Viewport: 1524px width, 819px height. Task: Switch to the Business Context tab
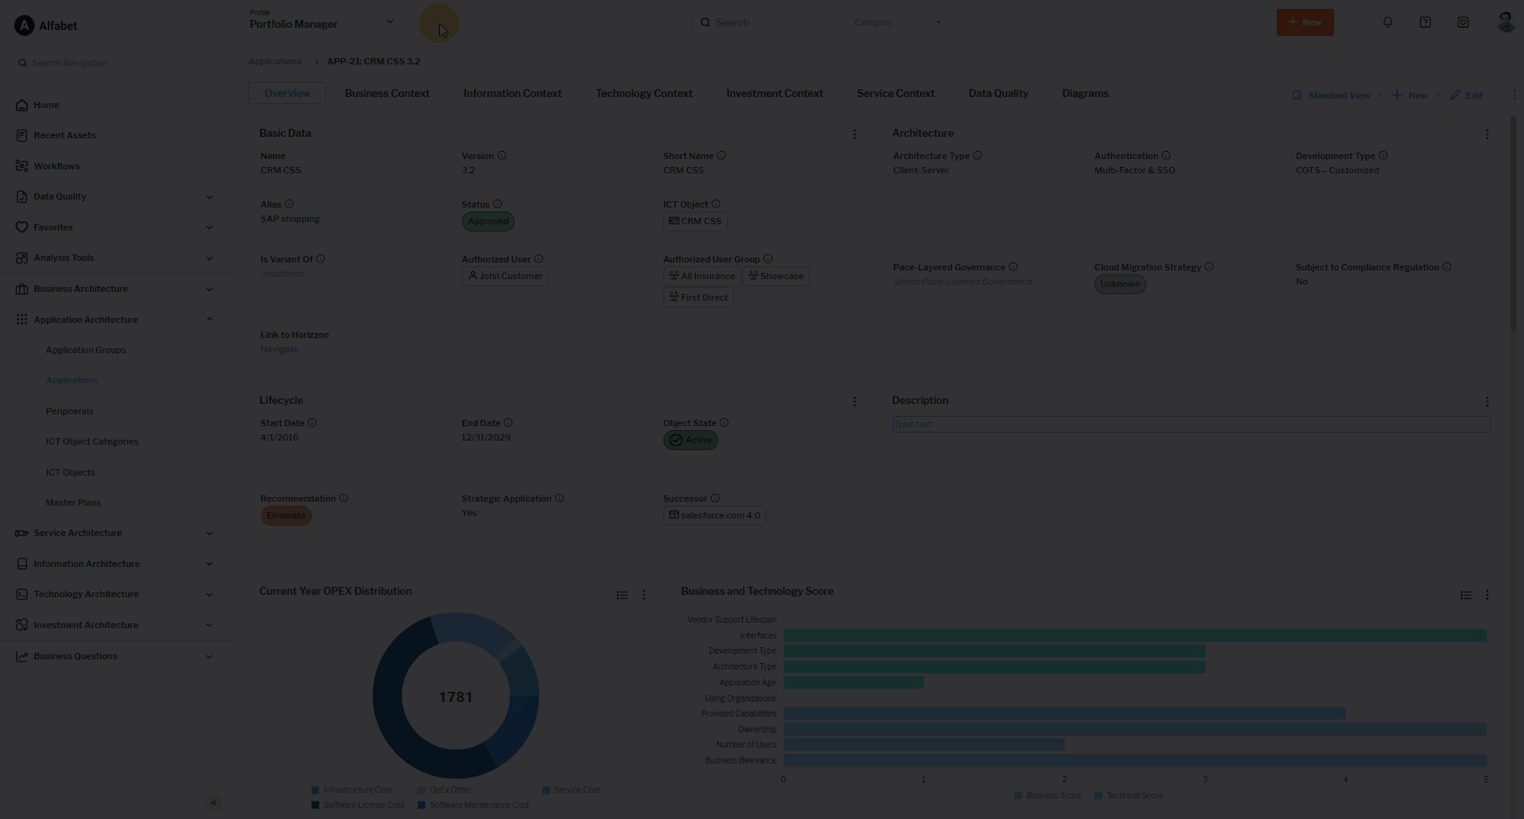[387, 93]
